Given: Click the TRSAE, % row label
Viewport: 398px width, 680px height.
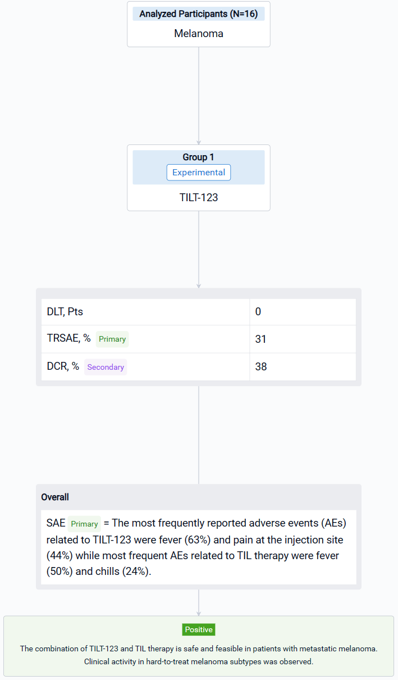Looking at the screenshot, I should pos(69,339).
